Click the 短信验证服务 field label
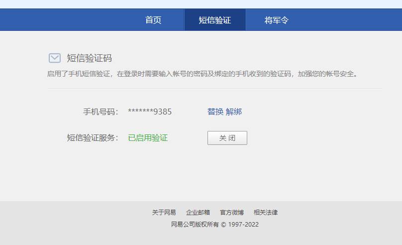The image size is (402, 245). 93,138
